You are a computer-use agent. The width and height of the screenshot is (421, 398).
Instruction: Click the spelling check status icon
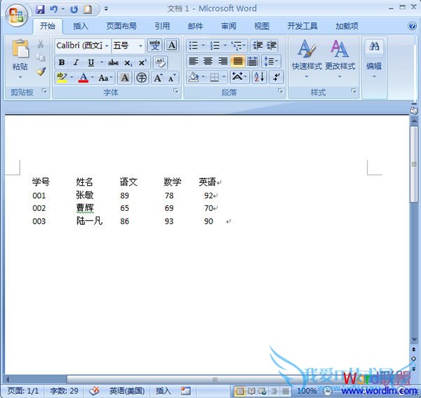[94, 391]
